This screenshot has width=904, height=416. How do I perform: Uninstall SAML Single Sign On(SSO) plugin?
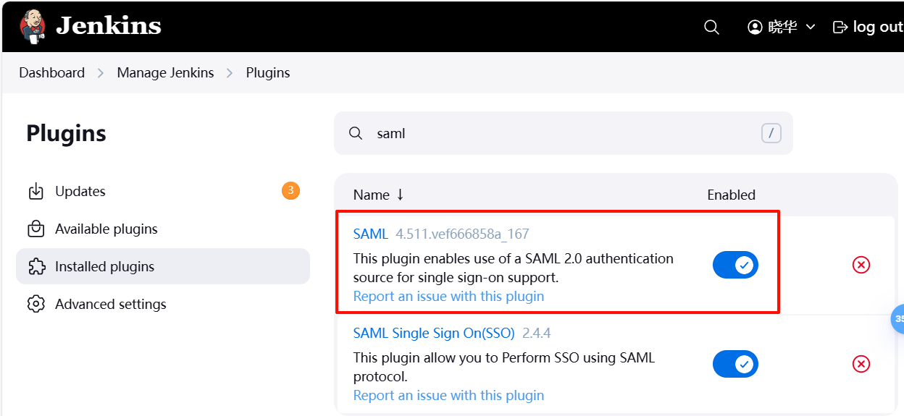click(861, 364)
